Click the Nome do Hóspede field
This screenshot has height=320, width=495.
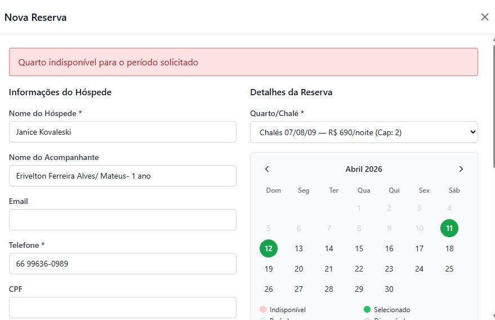[x=122, y=132]
